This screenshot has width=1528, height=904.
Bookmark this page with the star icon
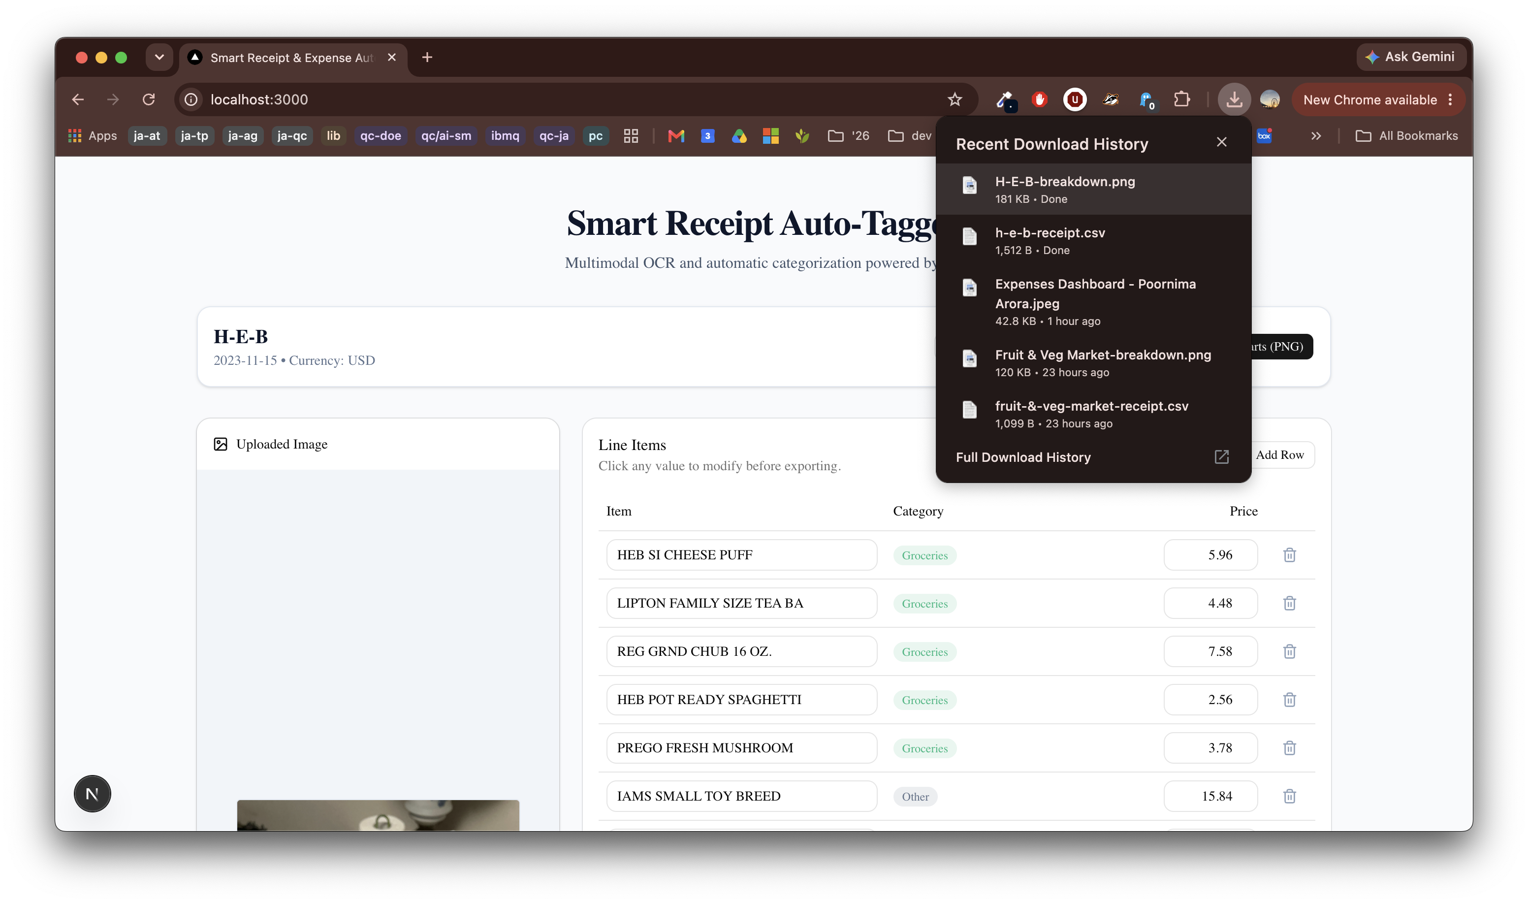(955, 99)
